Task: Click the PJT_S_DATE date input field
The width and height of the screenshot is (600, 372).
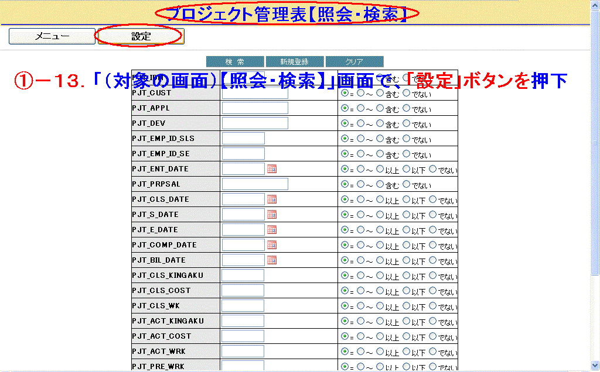Action: [243, 215]
